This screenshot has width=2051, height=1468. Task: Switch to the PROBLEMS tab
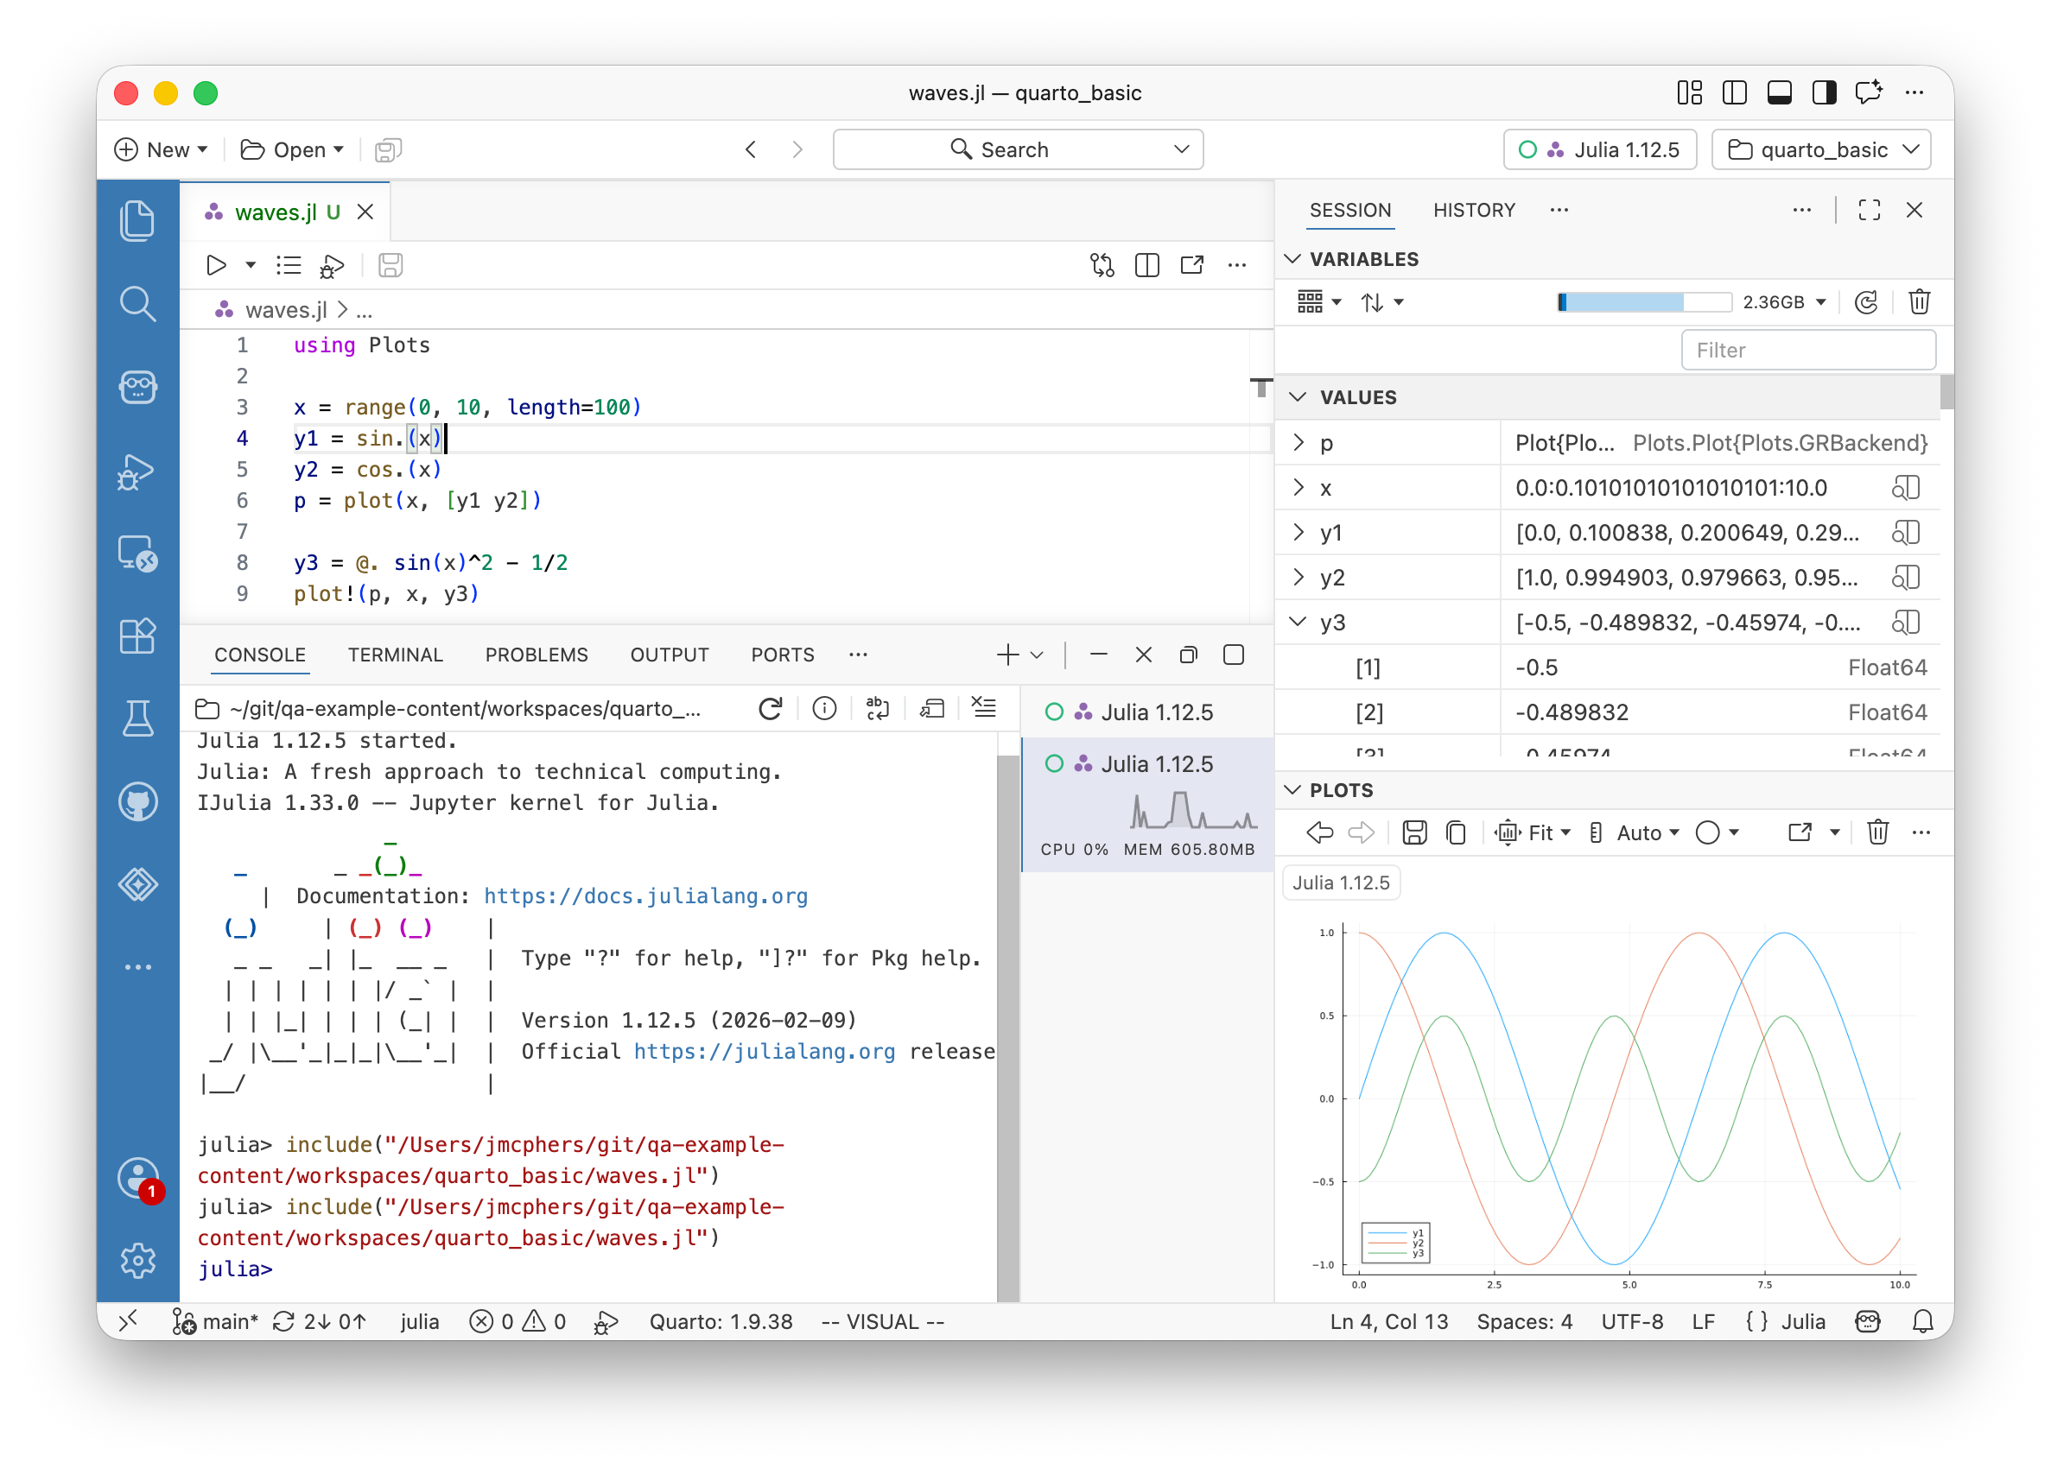pos(537,655)
